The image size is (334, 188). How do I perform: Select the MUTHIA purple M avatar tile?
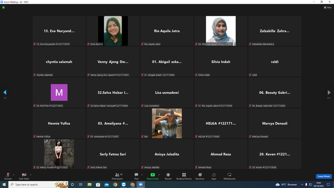tap(59, 92)
